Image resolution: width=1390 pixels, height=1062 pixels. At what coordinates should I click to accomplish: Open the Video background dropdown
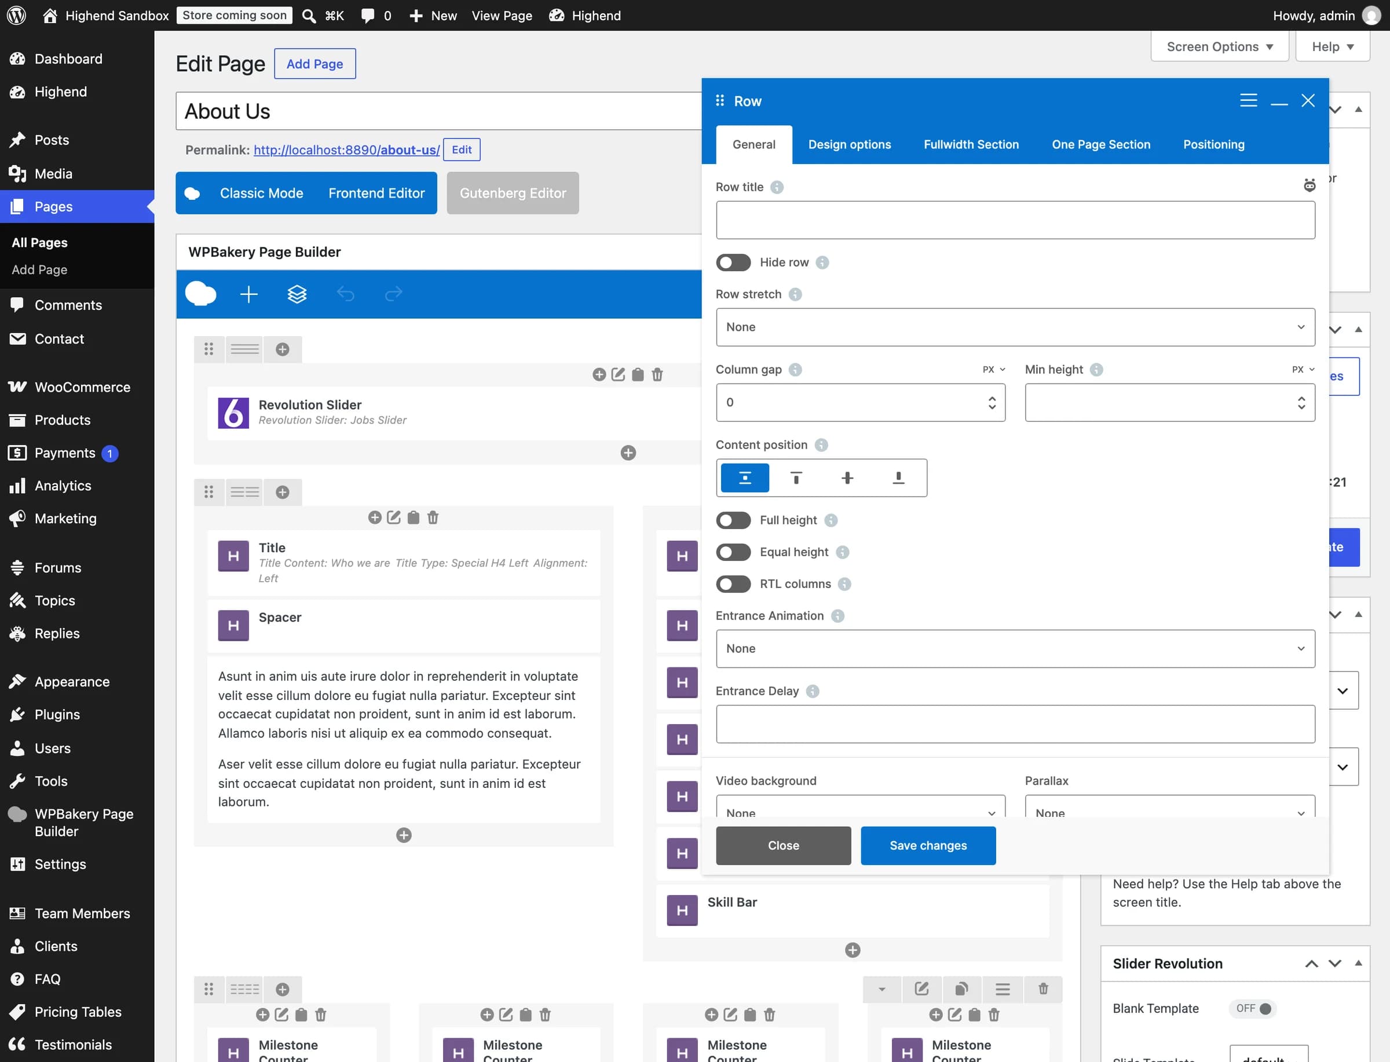(x=861, y=806)
